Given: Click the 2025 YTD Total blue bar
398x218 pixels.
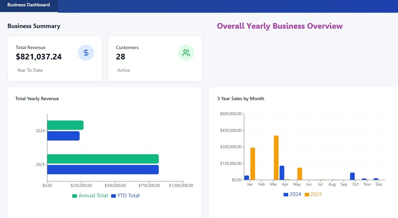Looking at the screenshot, I should pyautogui.click(x=103, y=170).
